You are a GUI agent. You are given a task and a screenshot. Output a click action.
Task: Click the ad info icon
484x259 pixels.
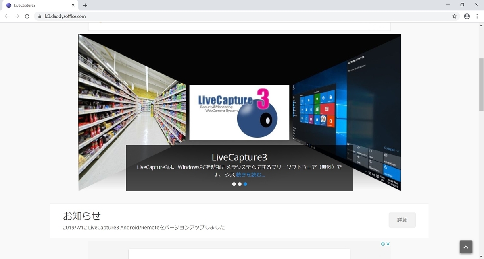[383, 244]
